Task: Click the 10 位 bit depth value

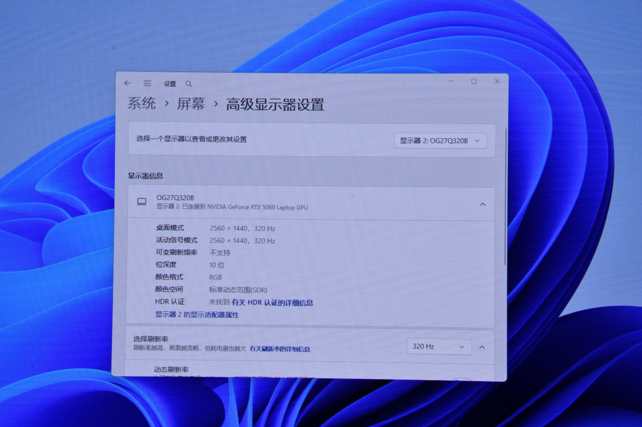Action: click(217, 265)
